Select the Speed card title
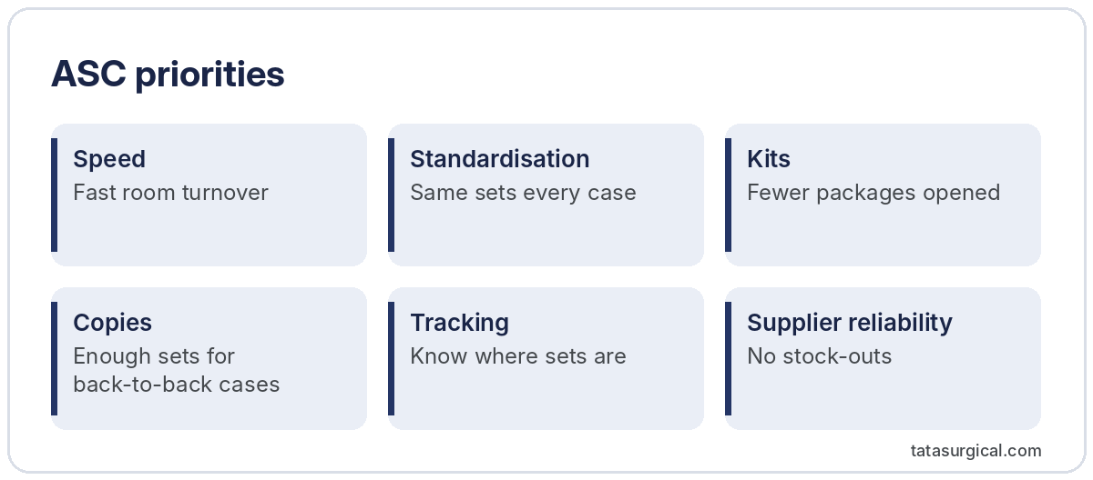 (x=109, y=158)
